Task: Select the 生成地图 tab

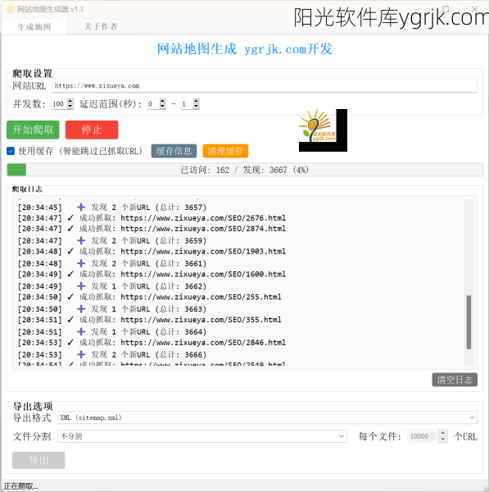Action: pyautogui.click(x=34, y=27)
